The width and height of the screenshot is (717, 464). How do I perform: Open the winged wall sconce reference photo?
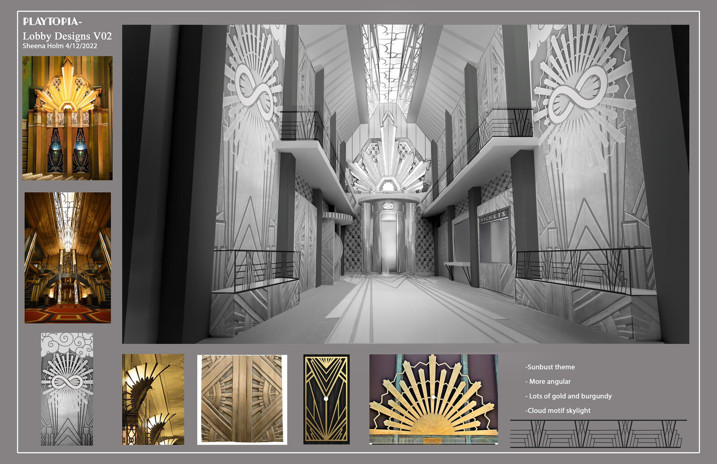153,399
